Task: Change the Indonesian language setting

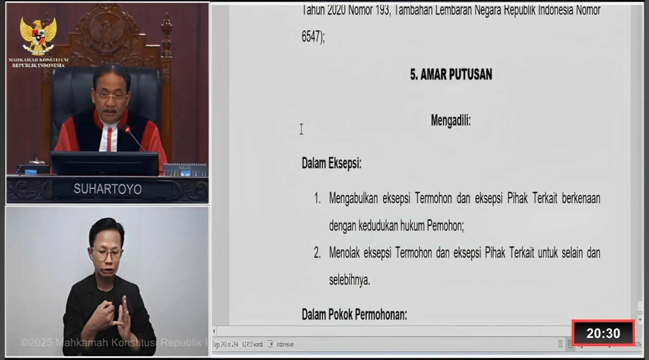Action: (x=285, y=344)
